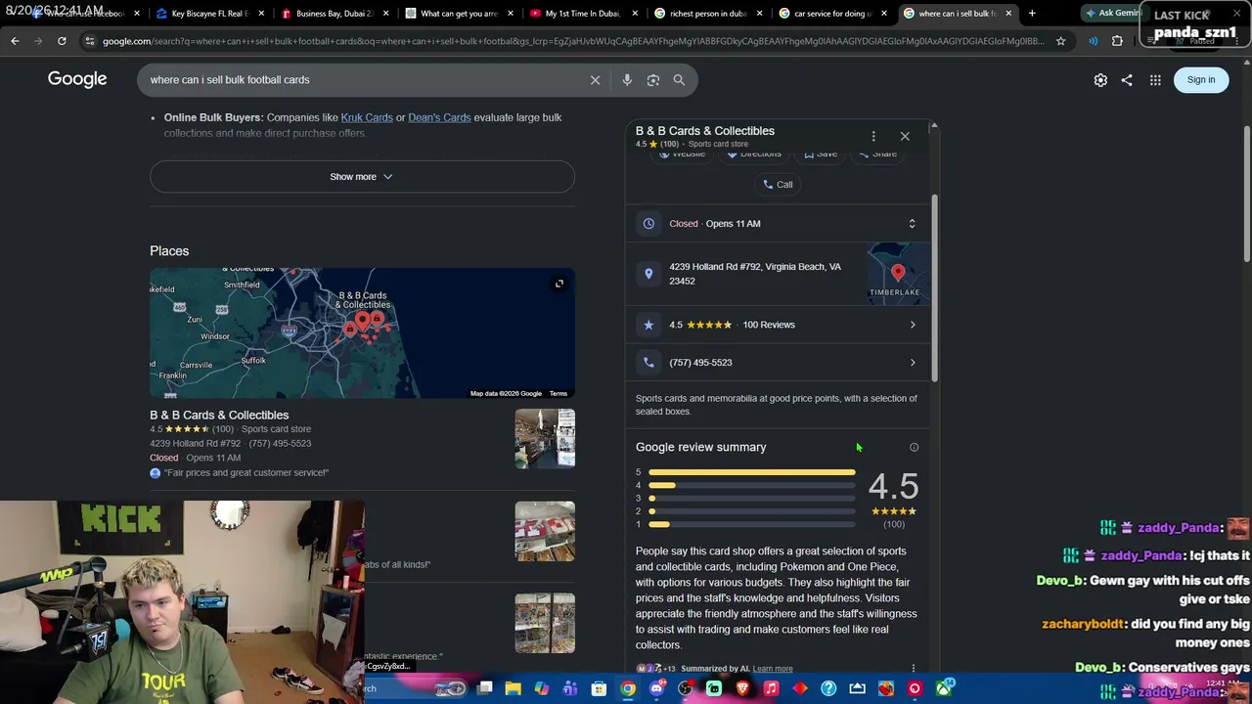Viewport: 1252px width, 704px height.
Task: Close the active 'where can i sell bulk' tab
Action: pos(1008,14)
